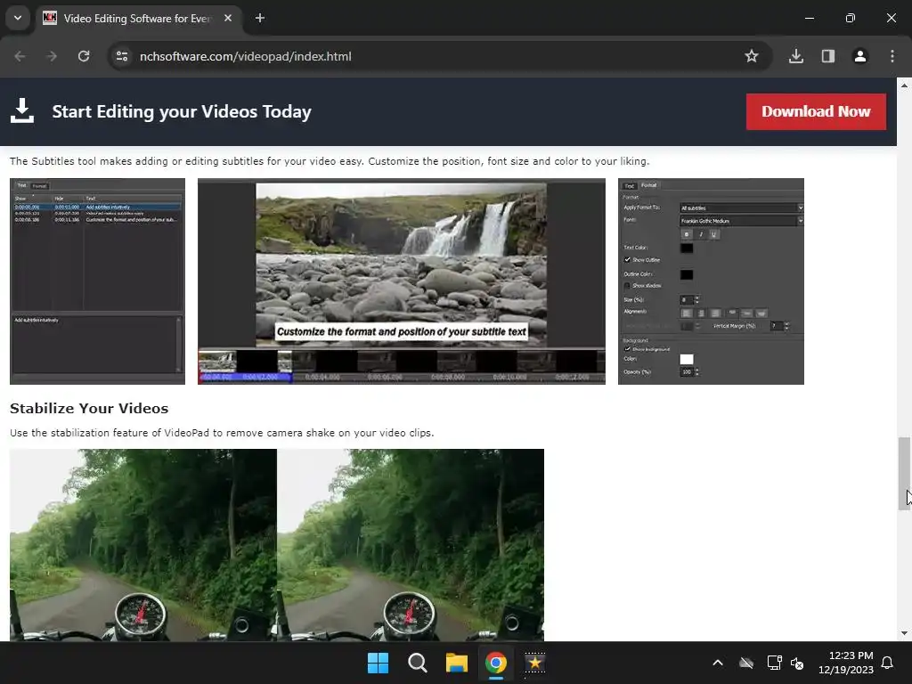Open Windows taskbar search
The image size is (912, 684).
[418, 663]
